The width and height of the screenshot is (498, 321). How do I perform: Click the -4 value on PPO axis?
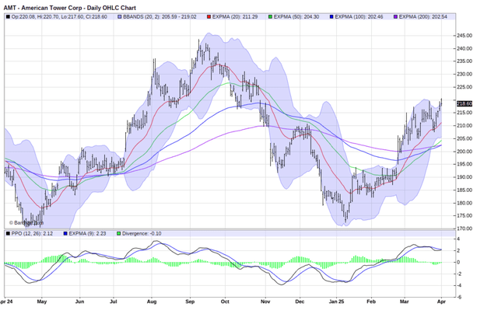pyautogui.click(x=459, y=285)
